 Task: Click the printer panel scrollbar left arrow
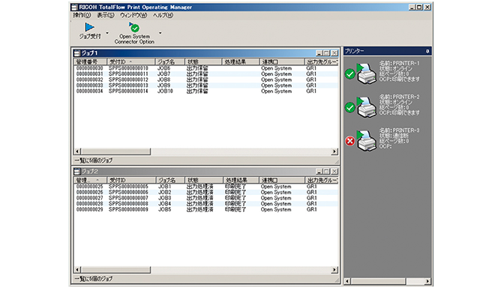[x=347, y=281]
